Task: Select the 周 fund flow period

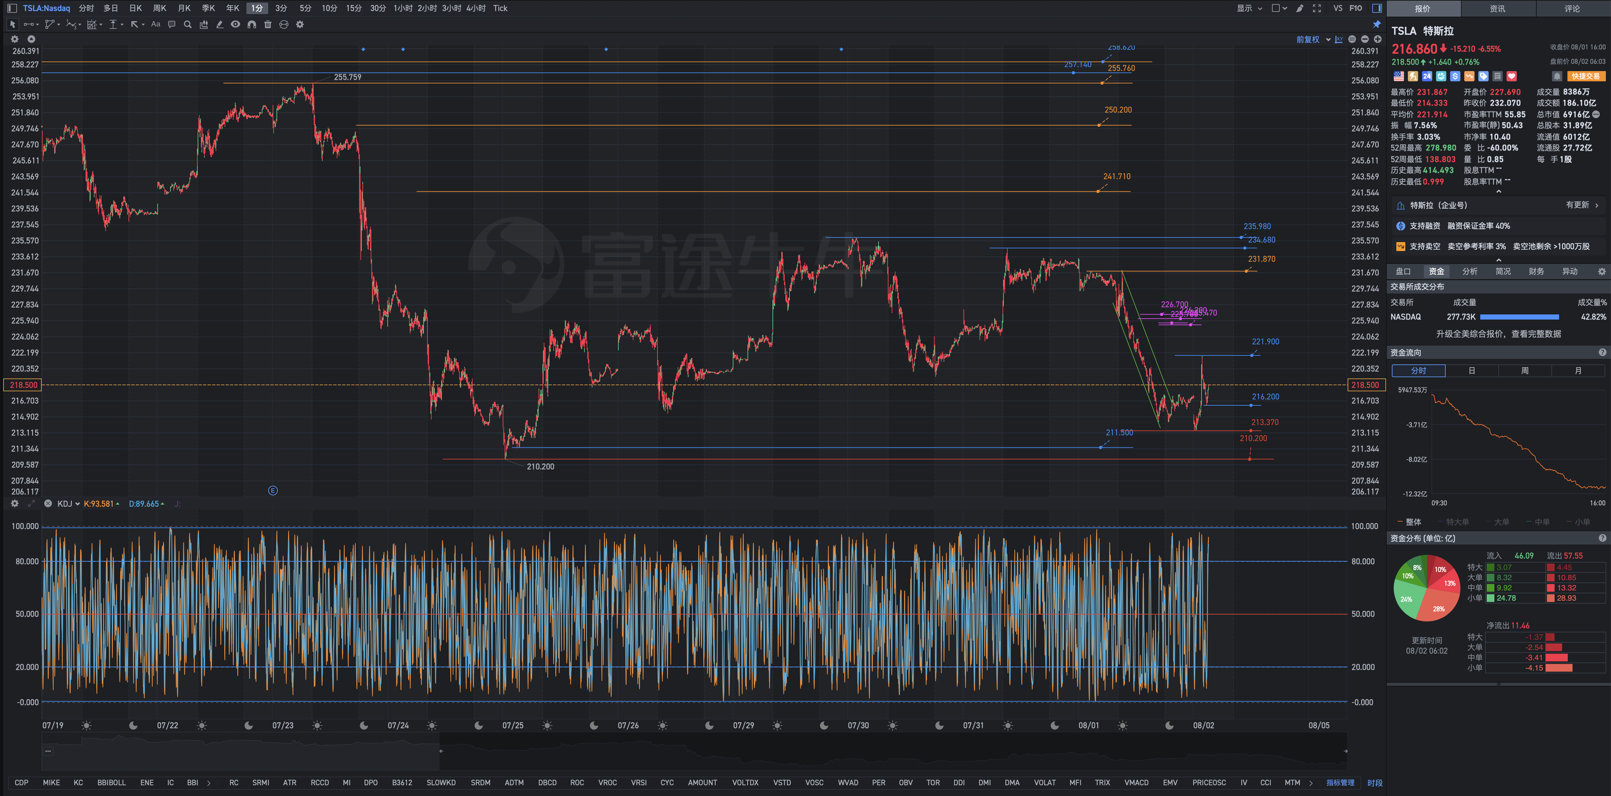Action: pyautogui.click(x=1525, y=370)
